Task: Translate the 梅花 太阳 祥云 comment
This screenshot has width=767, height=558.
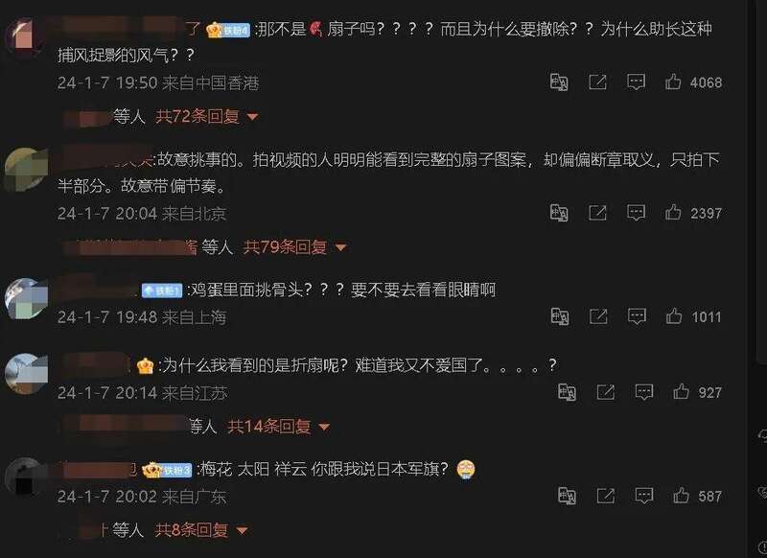Action: [567, 496]
